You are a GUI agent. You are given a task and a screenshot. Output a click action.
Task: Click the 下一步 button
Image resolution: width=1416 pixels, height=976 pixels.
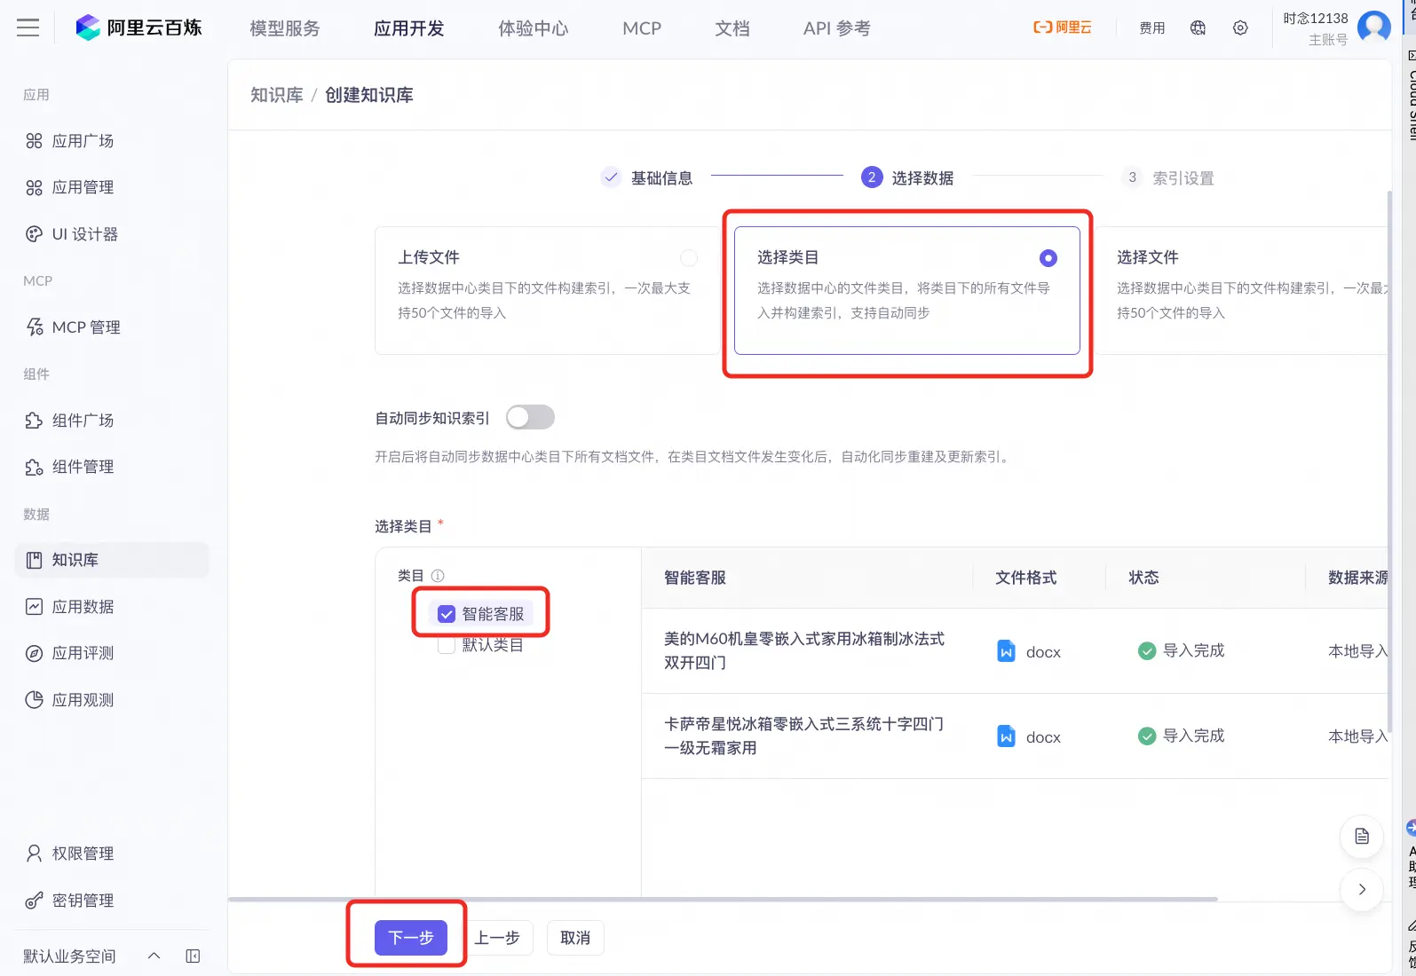[411, 938]
